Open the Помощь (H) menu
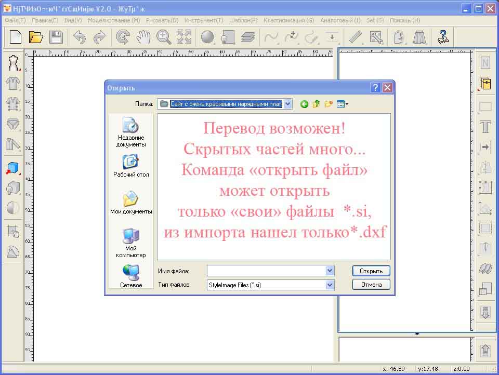 [x=405, y=20]
